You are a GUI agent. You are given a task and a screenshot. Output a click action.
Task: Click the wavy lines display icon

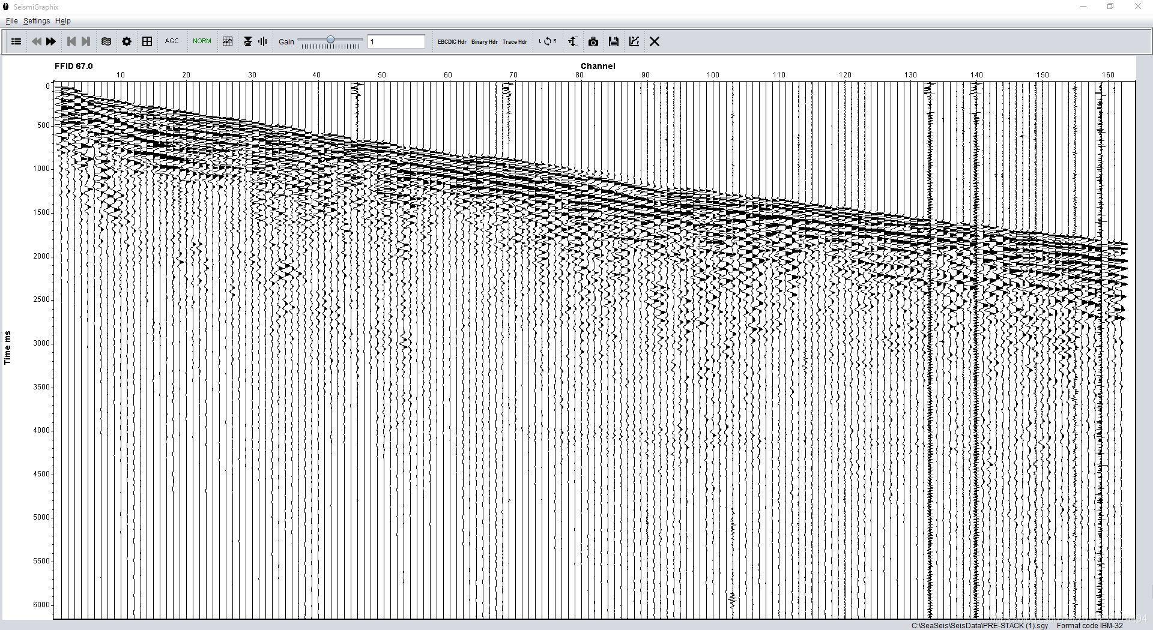coord(106,41)
